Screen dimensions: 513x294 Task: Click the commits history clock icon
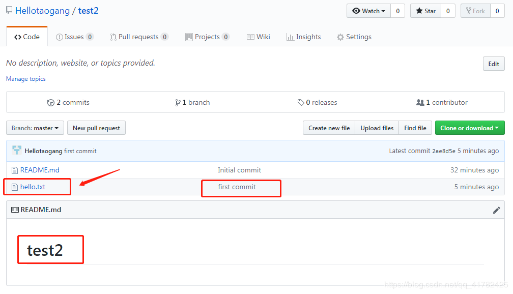tap(50, 103)
